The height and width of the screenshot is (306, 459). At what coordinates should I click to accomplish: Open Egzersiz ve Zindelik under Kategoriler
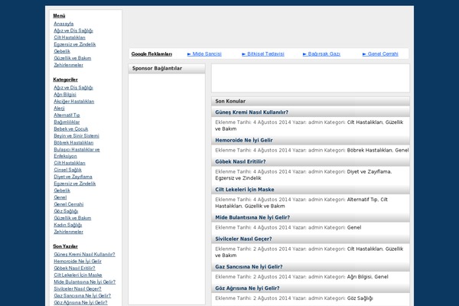(x=75, y=184)
